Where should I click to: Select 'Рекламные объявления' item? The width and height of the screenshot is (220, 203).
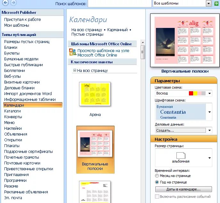tap(26, 192)
